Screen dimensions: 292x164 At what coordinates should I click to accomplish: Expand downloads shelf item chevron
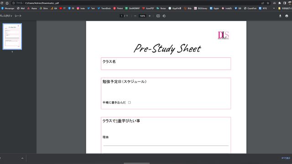pyautogui.click(x=22, y=158)
